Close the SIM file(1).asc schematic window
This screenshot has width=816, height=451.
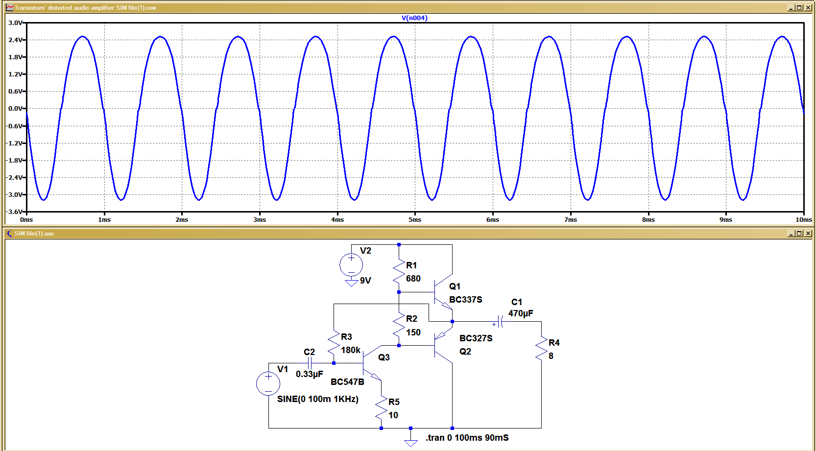(x=807, y=234)
